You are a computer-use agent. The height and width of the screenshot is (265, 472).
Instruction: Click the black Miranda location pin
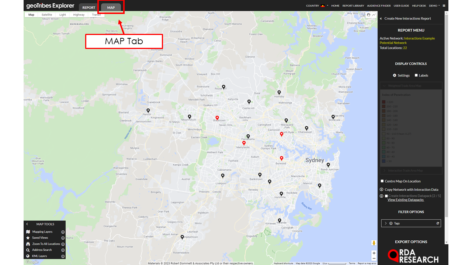(280, 221)
